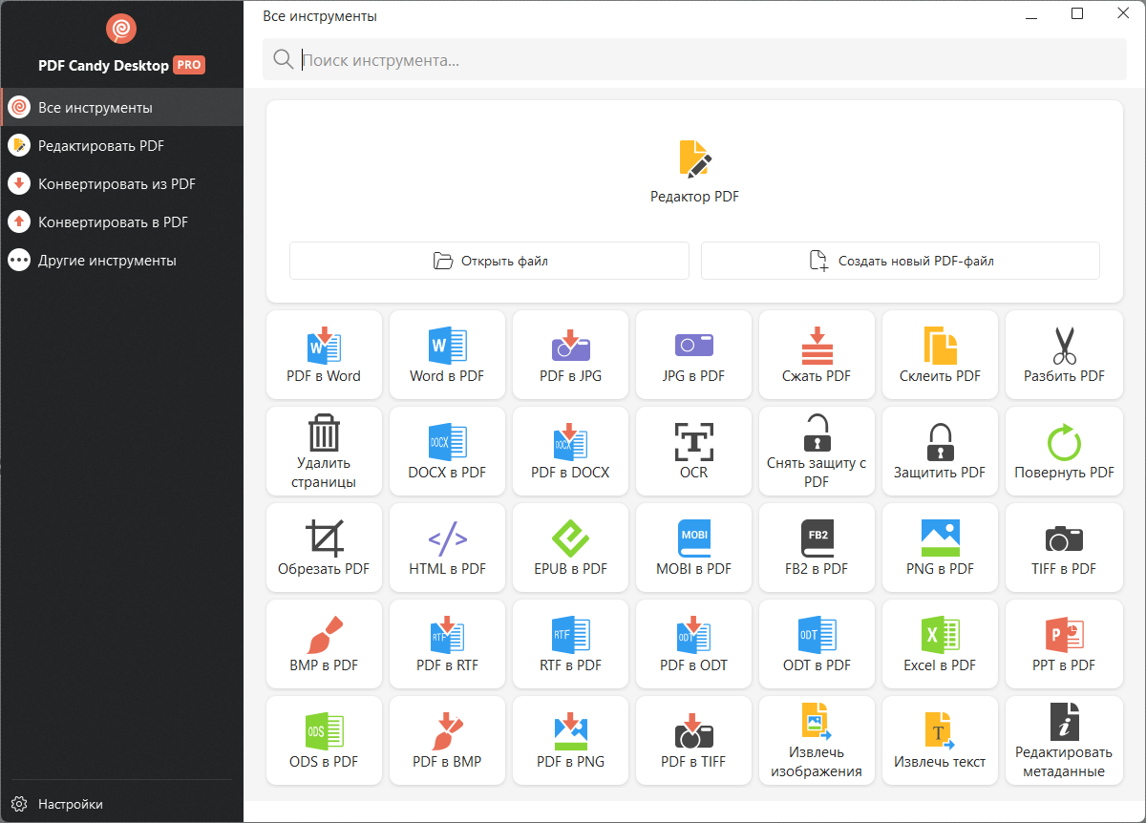Click the PDF Candy Desktop logo
This screenshot has width=1146, height=823.
[x=121, y=30]
